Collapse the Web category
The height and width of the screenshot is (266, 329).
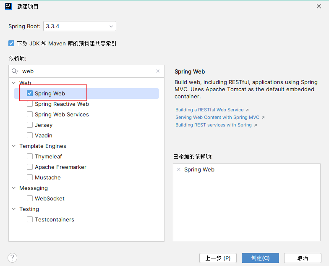pos(14,83)
